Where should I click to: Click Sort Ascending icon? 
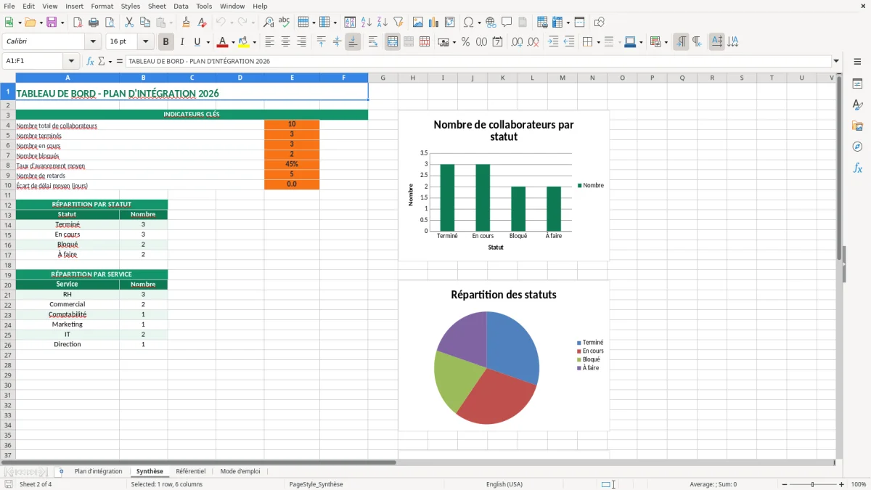tap(367, 23)
